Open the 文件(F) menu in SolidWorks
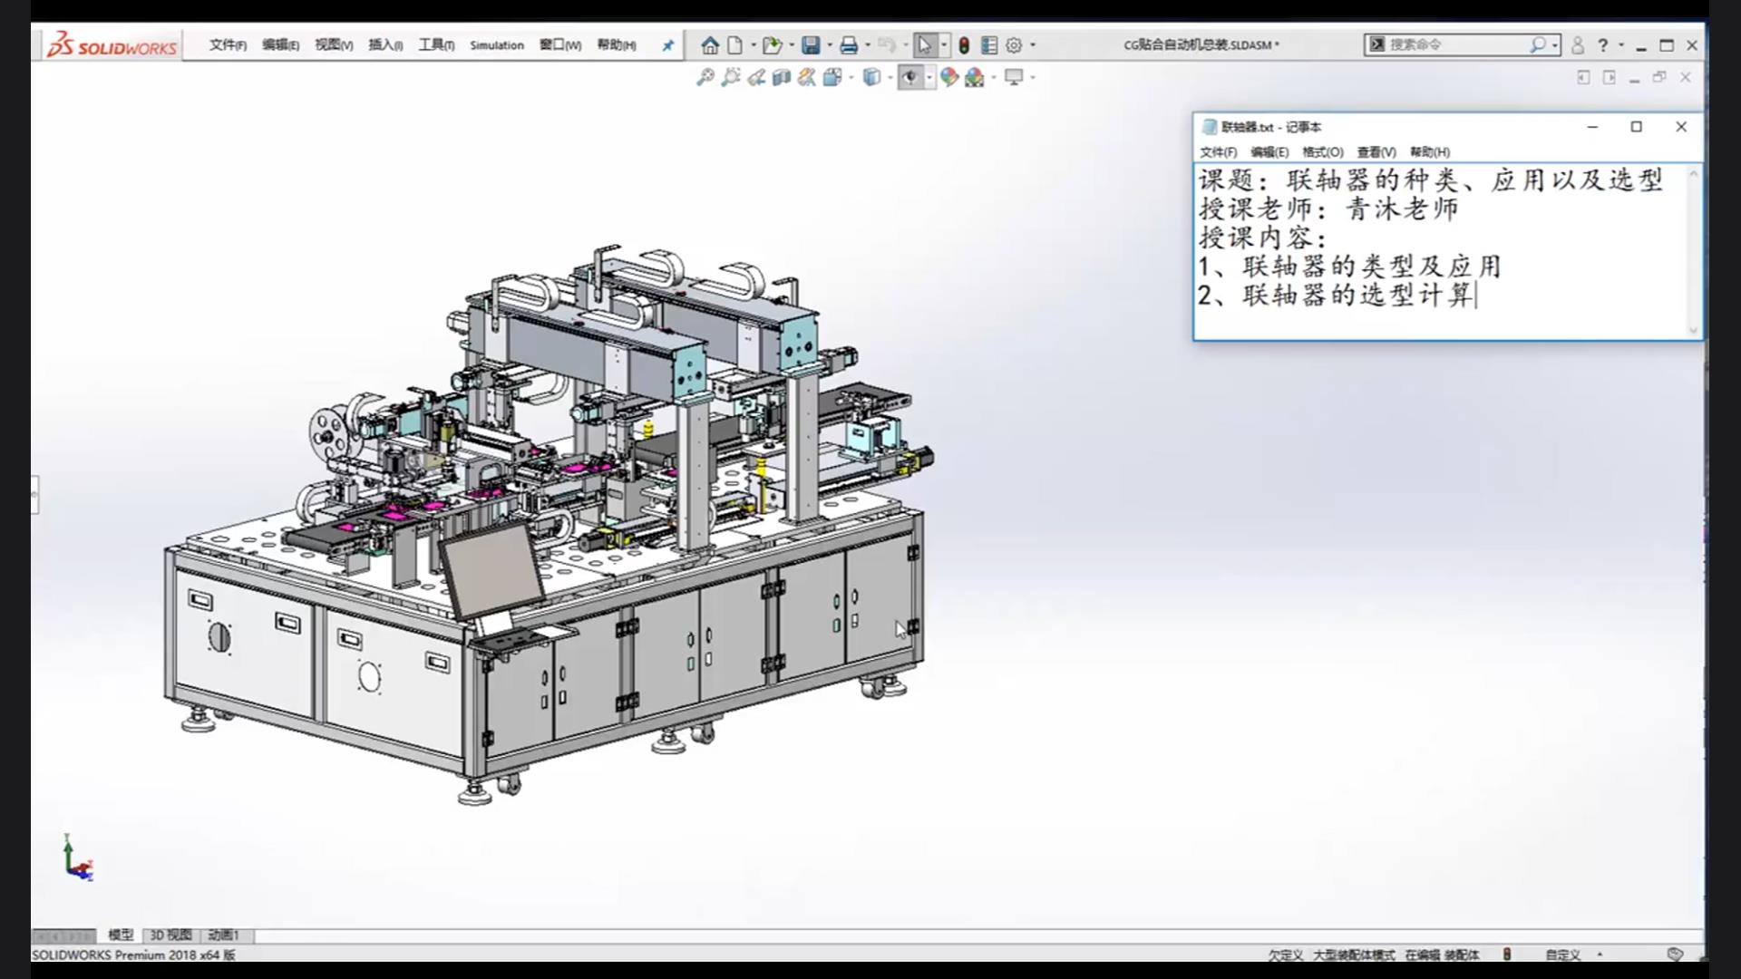 228,44
